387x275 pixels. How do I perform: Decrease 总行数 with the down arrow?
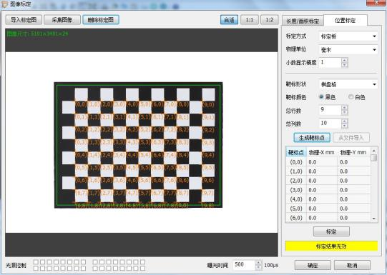click(345, 112)
